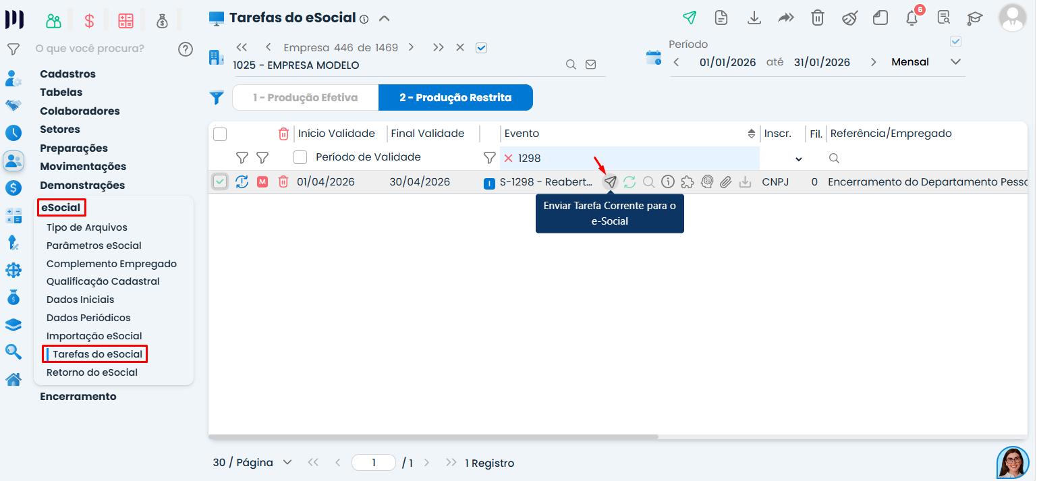Click the help question mark icon
The image size is (1037, 481).
click(x=186, y=49)
